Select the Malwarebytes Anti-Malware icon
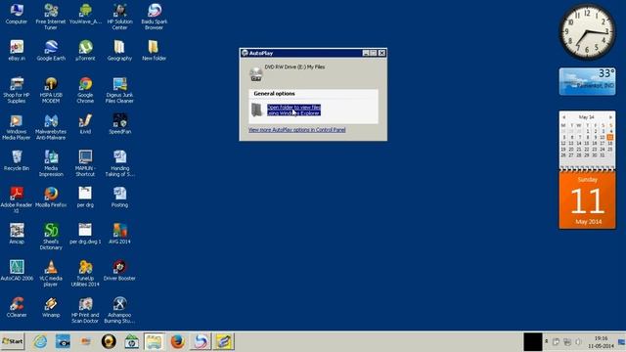This screenshot has height=352, width=626. click(x=51, y=126)
